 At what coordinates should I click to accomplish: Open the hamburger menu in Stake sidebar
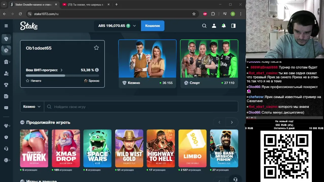tap(6, 26)
